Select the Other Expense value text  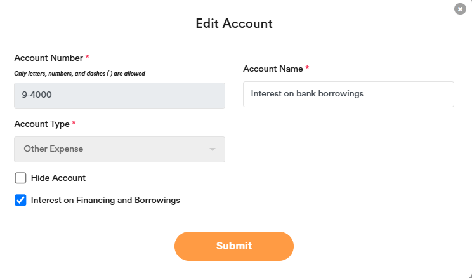[53, 149]
